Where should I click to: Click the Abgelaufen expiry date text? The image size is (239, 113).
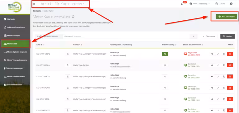point(194,55)
